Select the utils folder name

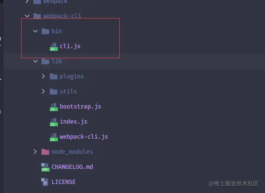(x=68, y=91)
